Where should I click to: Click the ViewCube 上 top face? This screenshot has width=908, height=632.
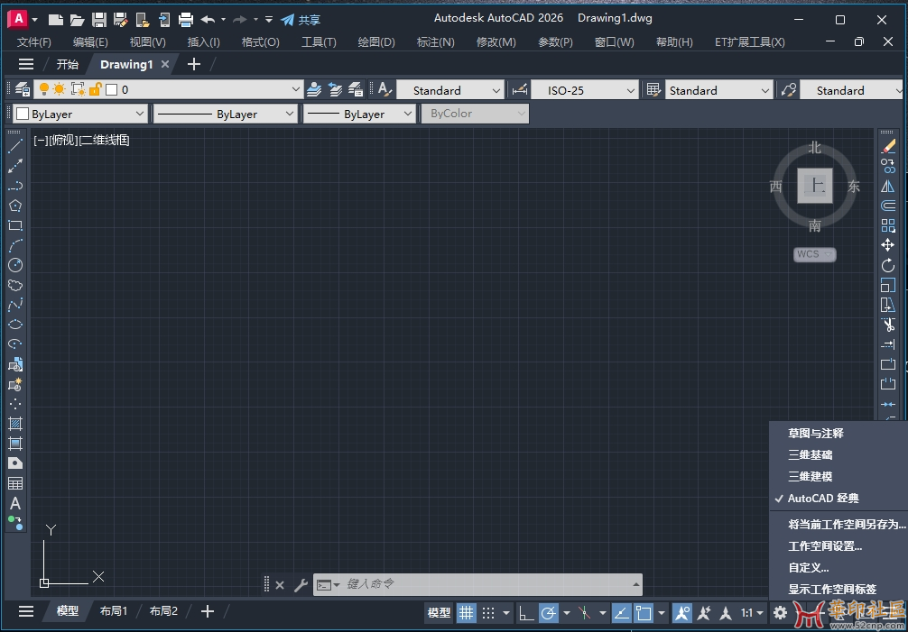815,186
